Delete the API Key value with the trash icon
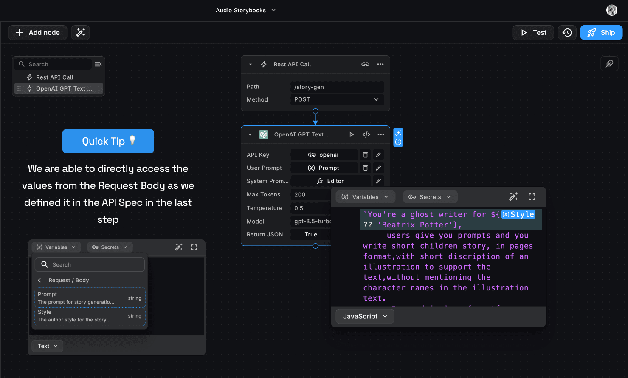Viewport: 628px width, 378px height. (365, 155)
